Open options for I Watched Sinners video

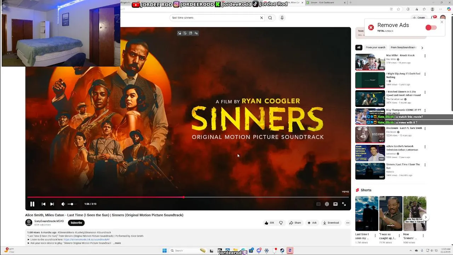425,92
